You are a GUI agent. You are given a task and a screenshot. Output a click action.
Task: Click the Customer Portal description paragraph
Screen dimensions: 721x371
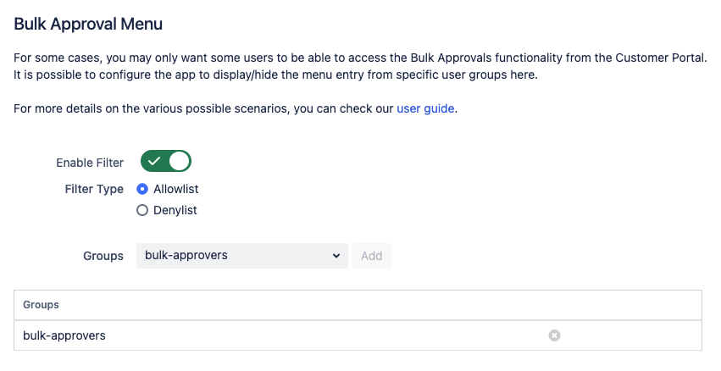pyautogui.click(x=359, y=67)
